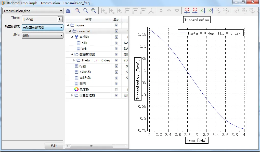
Task: Open the Transmission_freq dropdown
Action: 33,11
